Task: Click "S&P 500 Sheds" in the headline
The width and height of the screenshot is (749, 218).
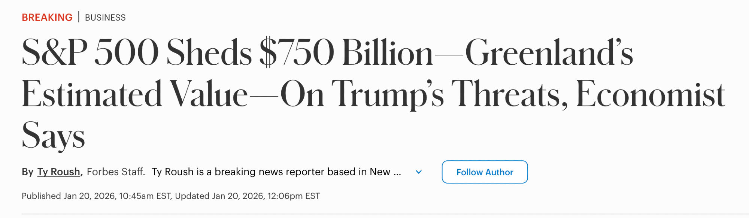Action: (x=137, y=52)
